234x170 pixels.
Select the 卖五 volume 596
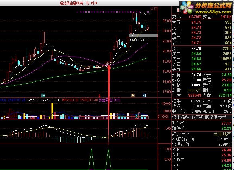point(228,22)
